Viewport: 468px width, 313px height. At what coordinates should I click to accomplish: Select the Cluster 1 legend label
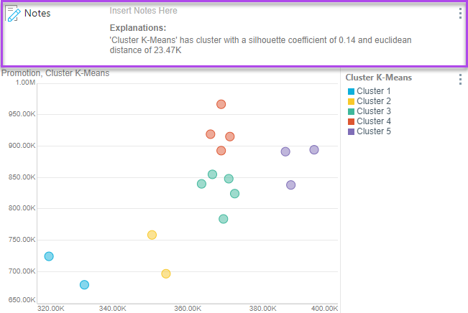[x=374, y=91]
